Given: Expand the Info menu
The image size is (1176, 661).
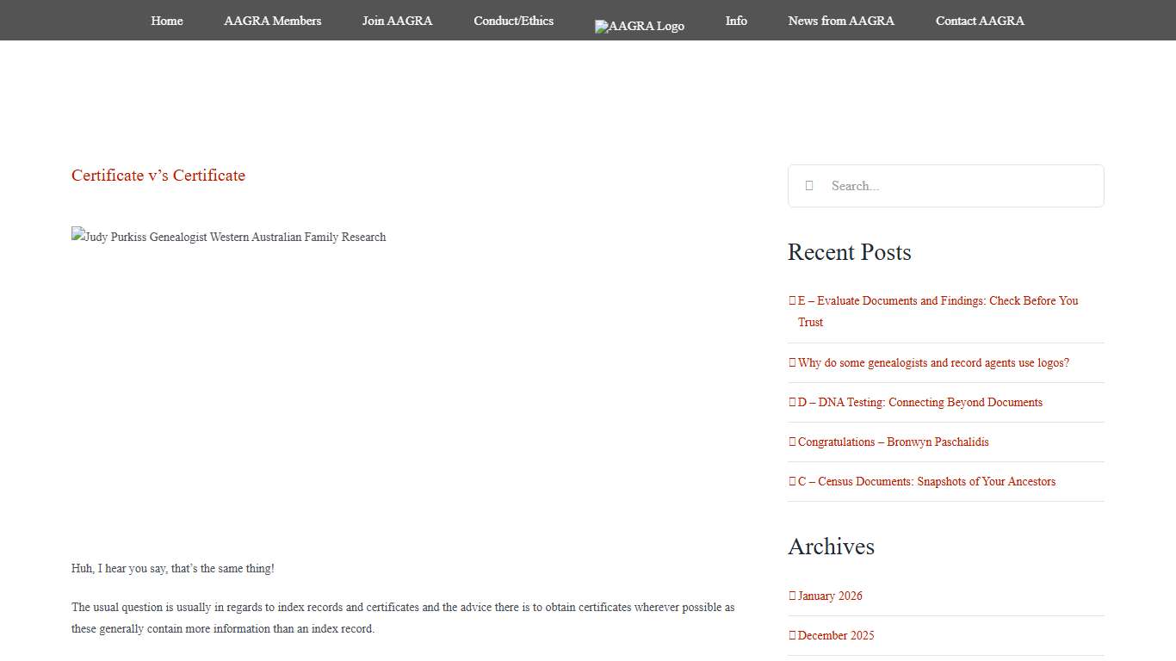Looking at the screenshot, I should [x=736, y=21].
